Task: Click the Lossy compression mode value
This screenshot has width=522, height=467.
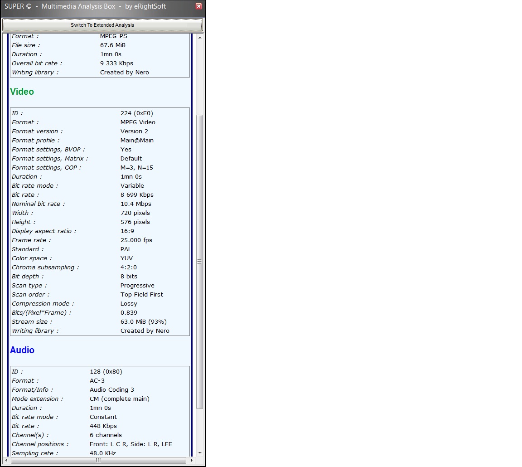Action: point(129,304)
